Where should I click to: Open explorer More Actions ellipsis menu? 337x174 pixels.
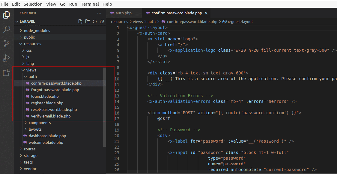[99, 13]
